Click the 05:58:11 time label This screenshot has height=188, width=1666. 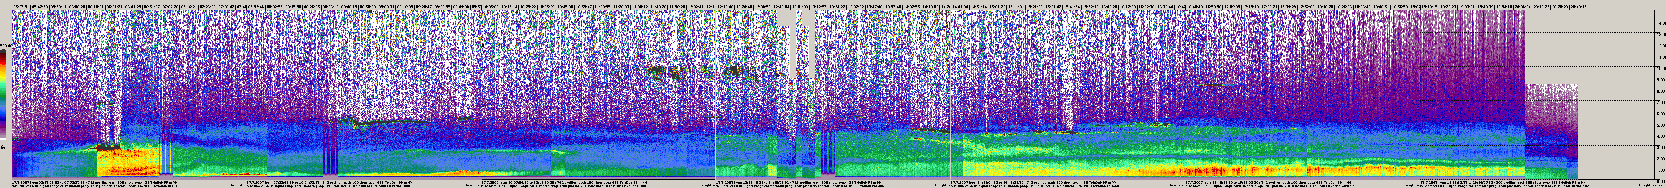(x=58, y=6)
